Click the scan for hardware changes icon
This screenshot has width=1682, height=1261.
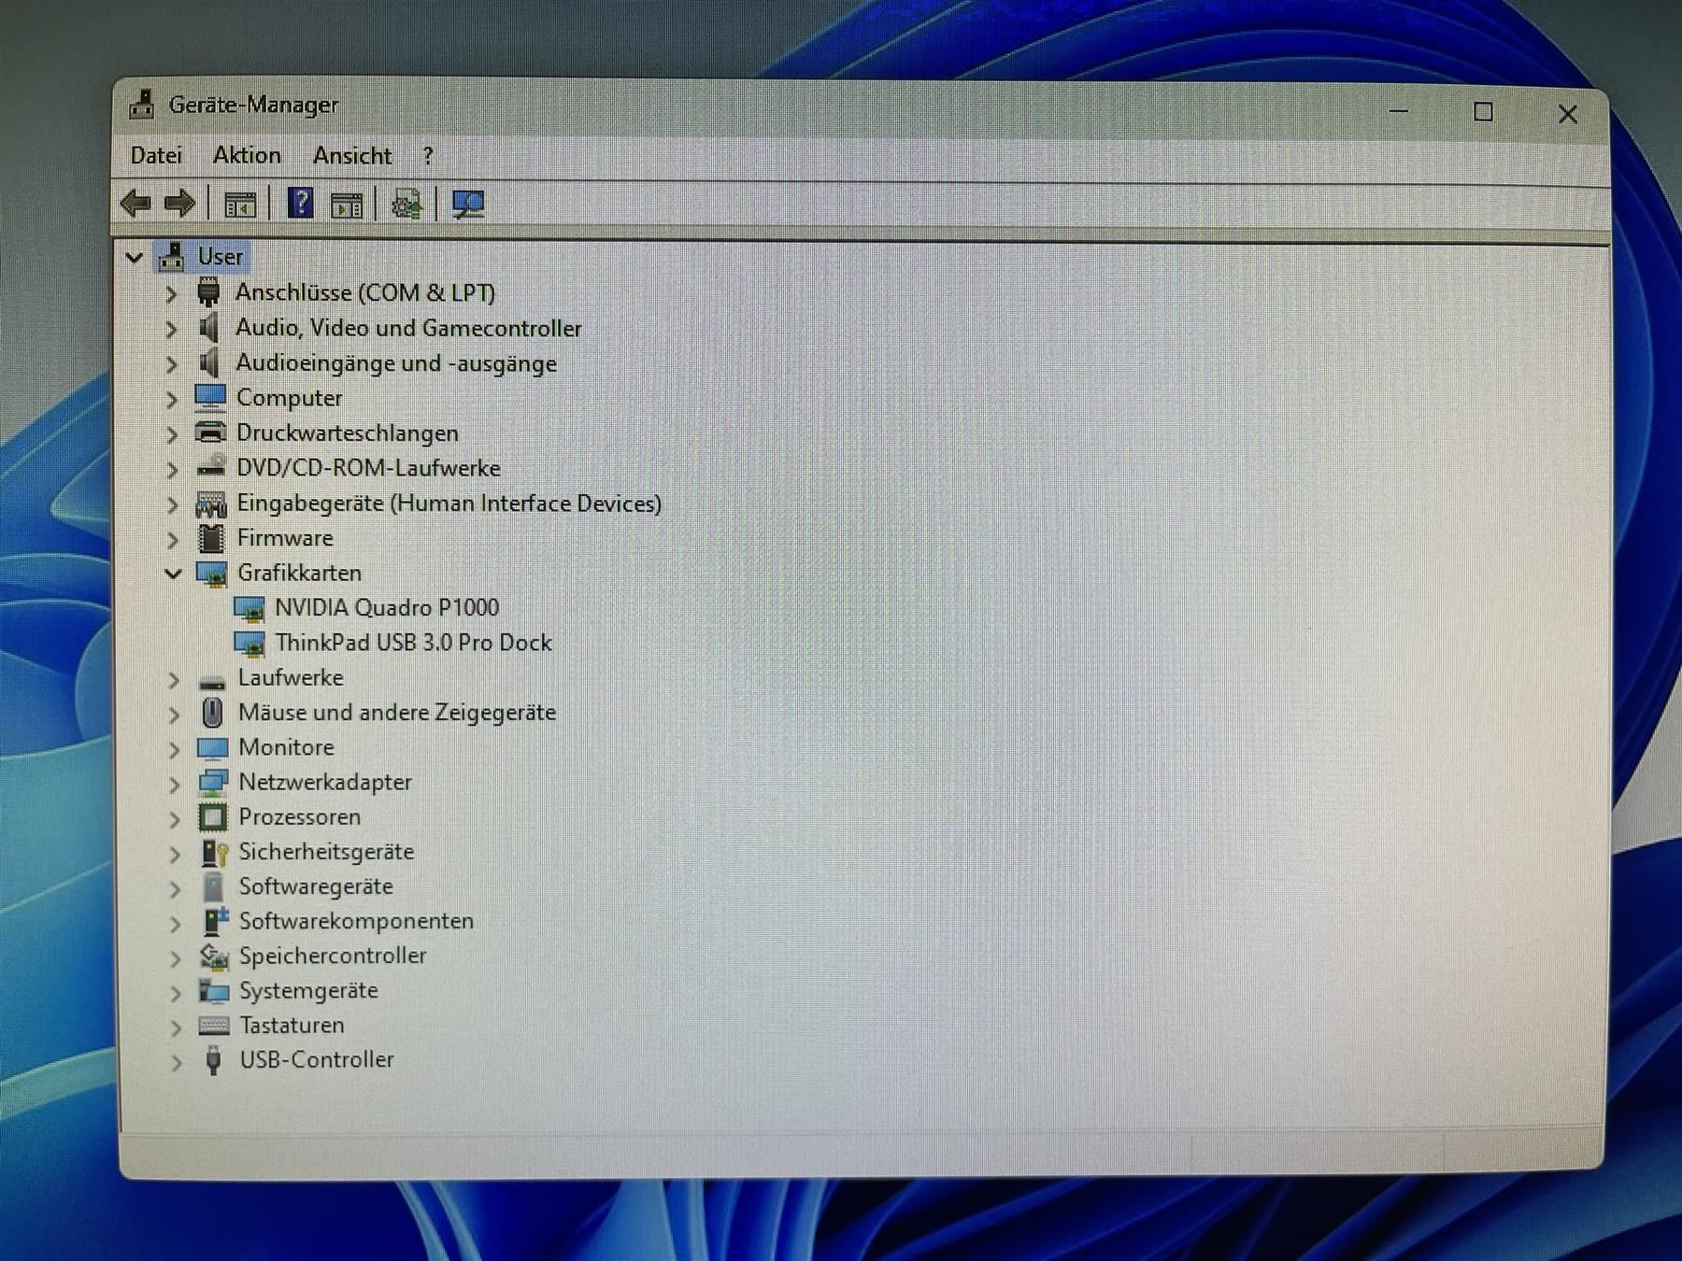click(467, 205)
